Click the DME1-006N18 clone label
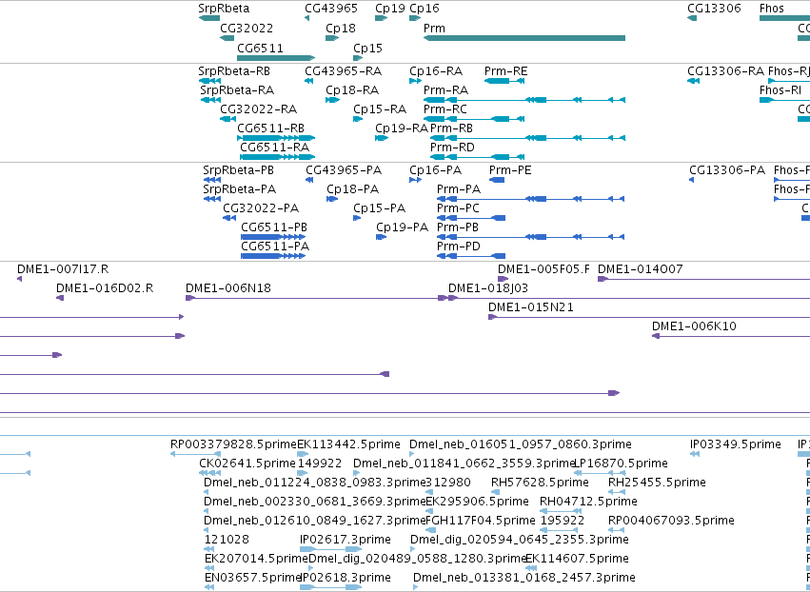The image size is (810, 592). coord(228,288)
